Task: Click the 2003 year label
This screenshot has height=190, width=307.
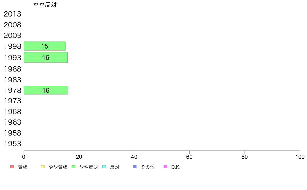Action: [12, 35]
